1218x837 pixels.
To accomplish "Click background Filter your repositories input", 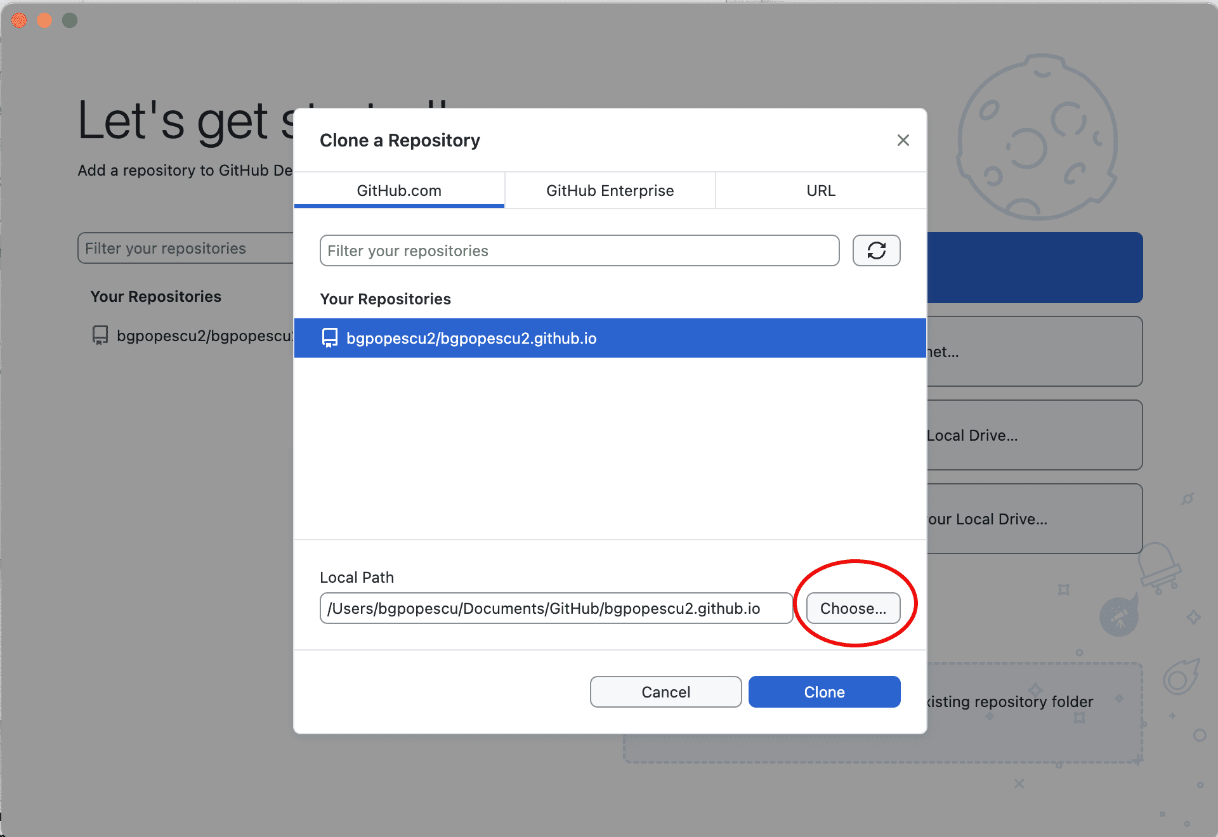I will click(x=185, y=249).
